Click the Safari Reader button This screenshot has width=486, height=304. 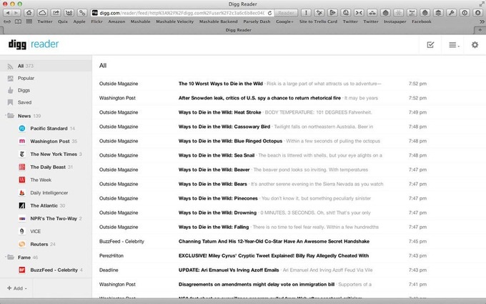[286, 13]
